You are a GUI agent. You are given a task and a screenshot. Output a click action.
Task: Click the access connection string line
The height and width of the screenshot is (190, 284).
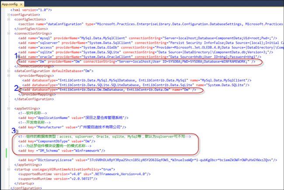pos(151,48)
